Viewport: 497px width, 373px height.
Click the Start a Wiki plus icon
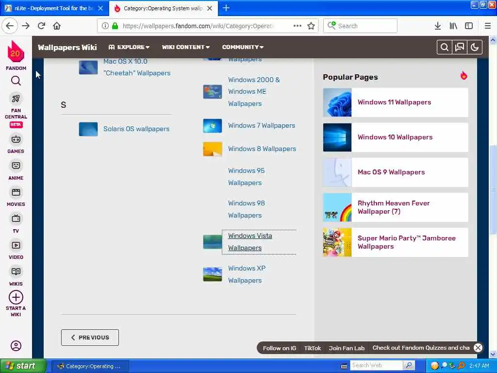point(16,298)
